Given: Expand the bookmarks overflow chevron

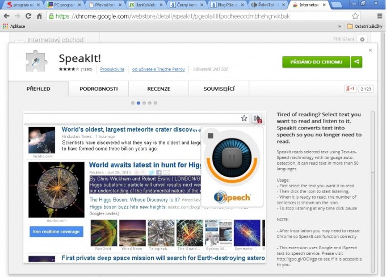Looking at the screenshot, I should coord(339,26).
